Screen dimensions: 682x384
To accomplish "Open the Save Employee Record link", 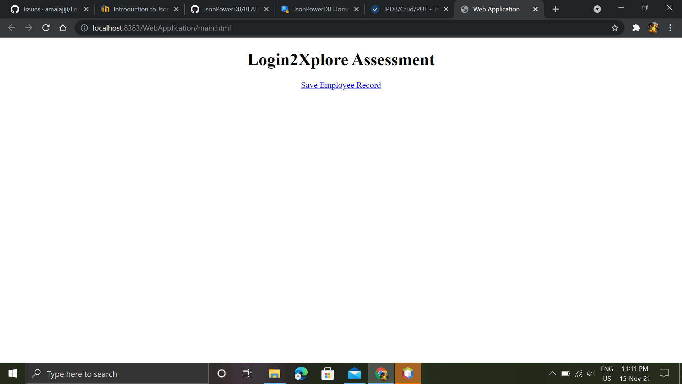I will coord(341,85).
